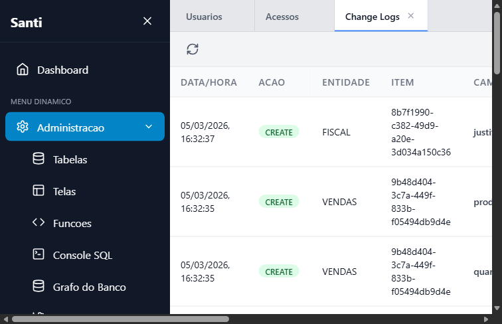Refresh the change logs list
This screenshot has height=324, width=502.
pyautogui.click(x=193, y=49)
